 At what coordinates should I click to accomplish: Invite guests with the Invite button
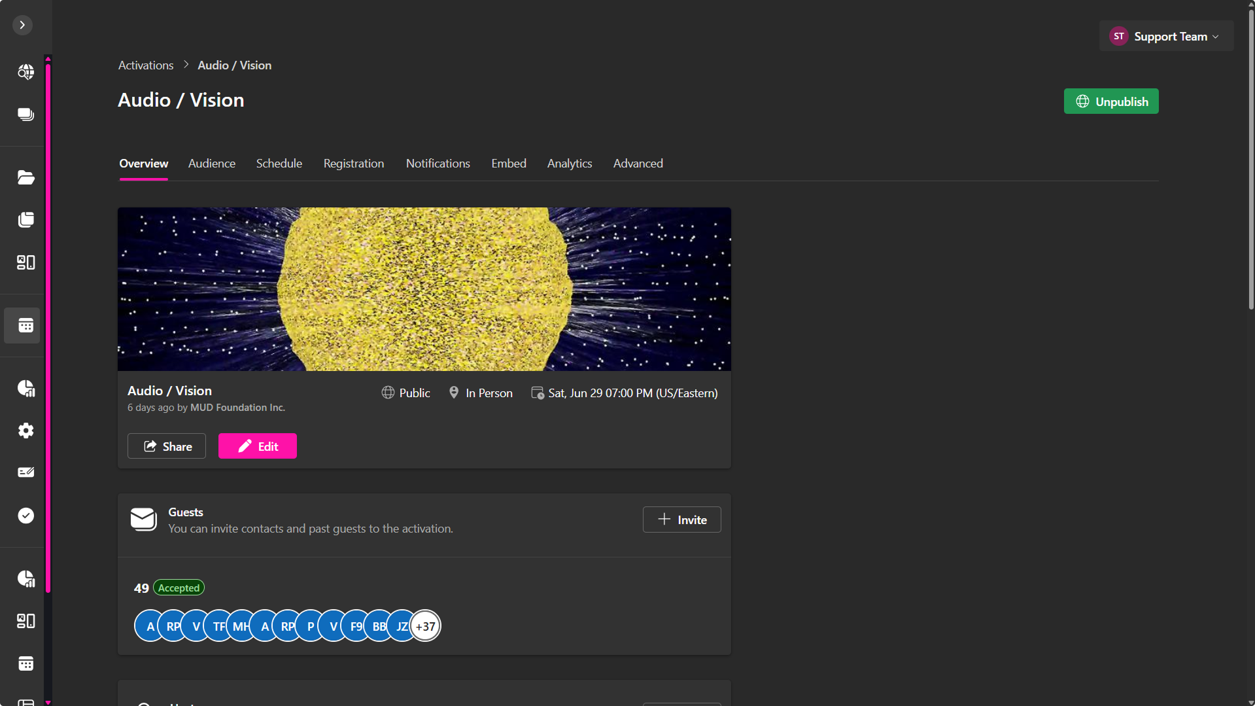(681, 520)
